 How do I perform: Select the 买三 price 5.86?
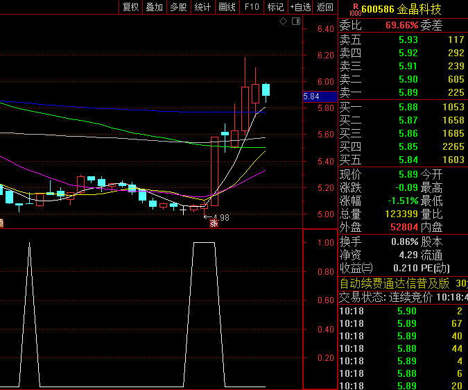(x=408, y=133)
